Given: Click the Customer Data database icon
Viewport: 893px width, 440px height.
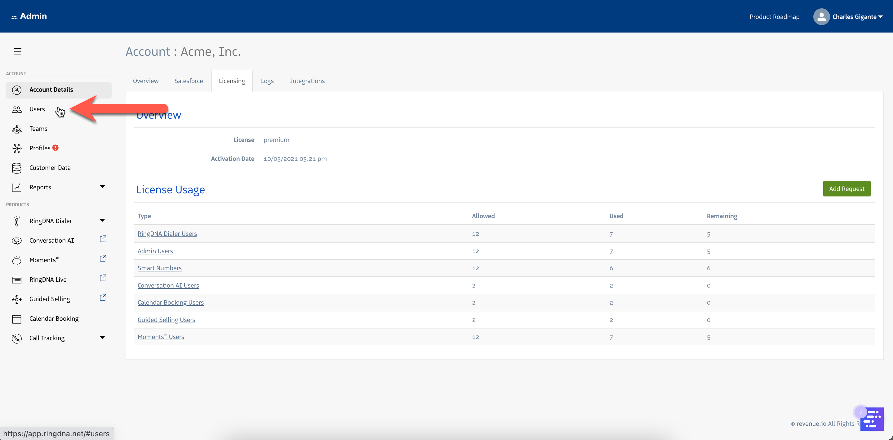Looking at the screenshot, I should [x=17, y=168].
